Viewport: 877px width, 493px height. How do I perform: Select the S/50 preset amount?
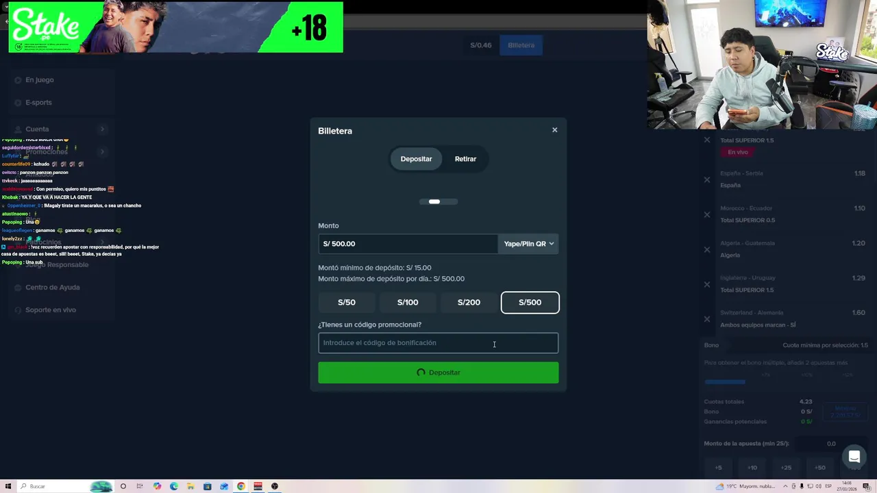347,303
